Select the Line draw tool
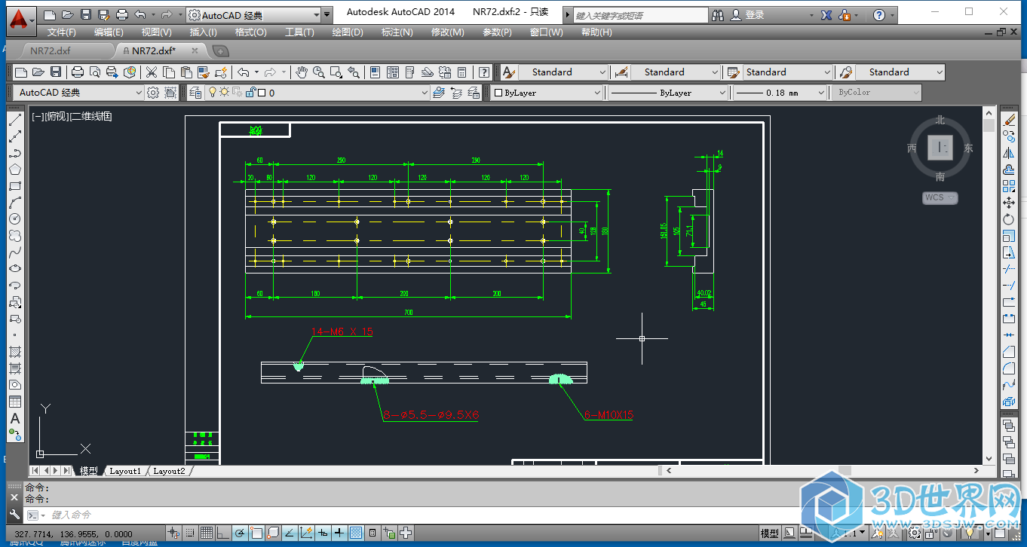 pos(14,120)
